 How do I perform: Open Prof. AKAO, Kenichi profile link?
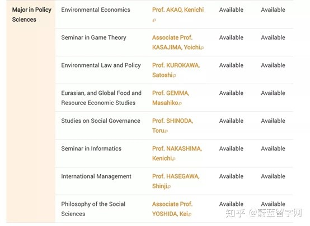pyautogui.click(x=178, y=9)
